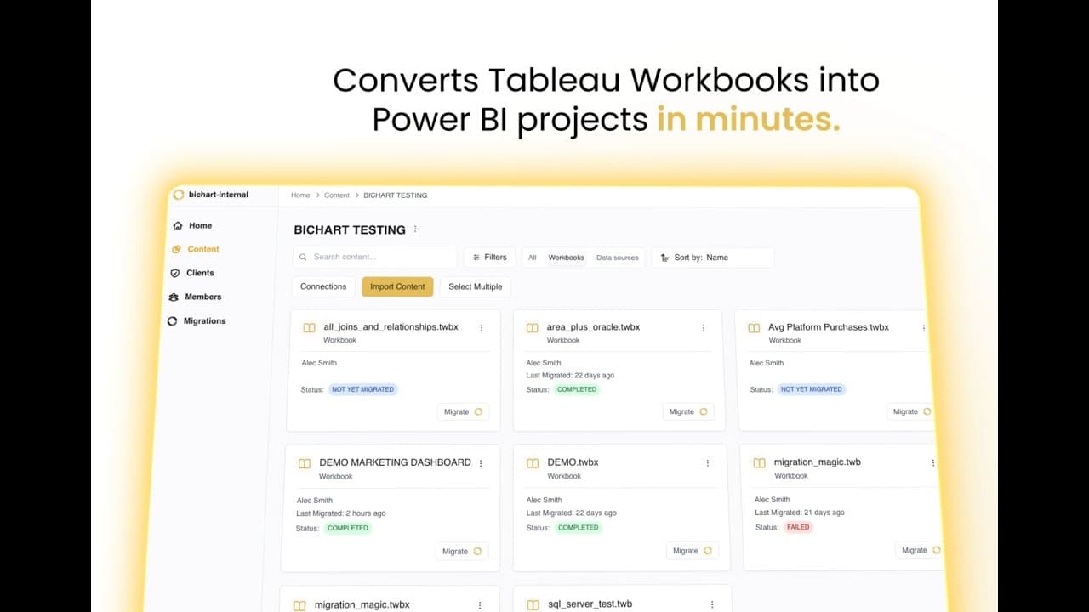
Task: Open the Connections button
Action: pos(323,286)
